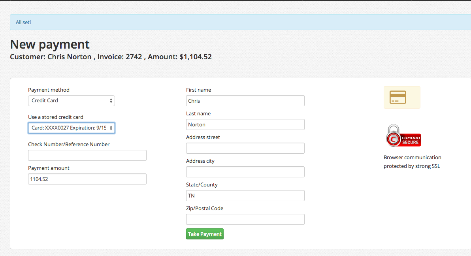Click the 'Browser communication protected' SSL text
The image size is (471, 256).
pos(412,162)
